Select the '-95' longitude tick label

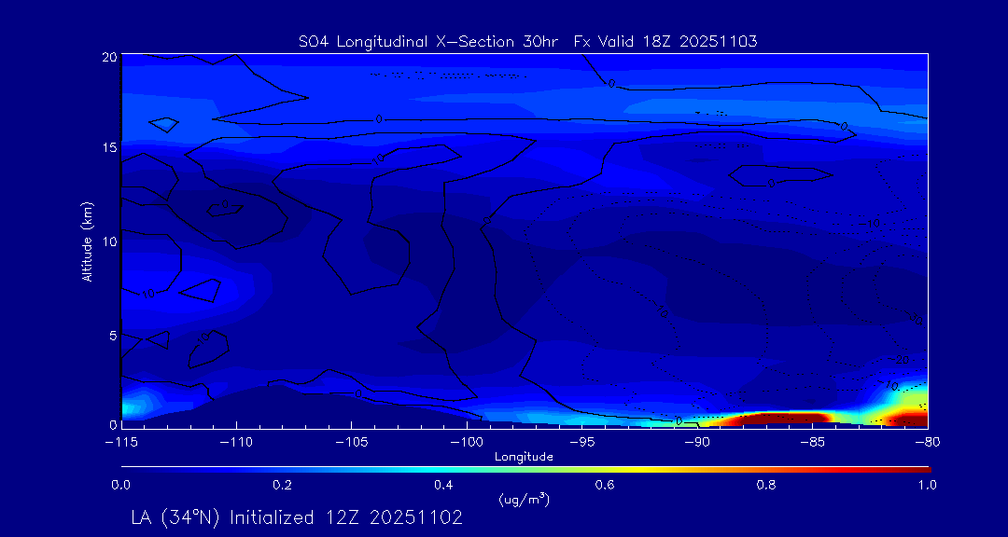coord(581,443)
